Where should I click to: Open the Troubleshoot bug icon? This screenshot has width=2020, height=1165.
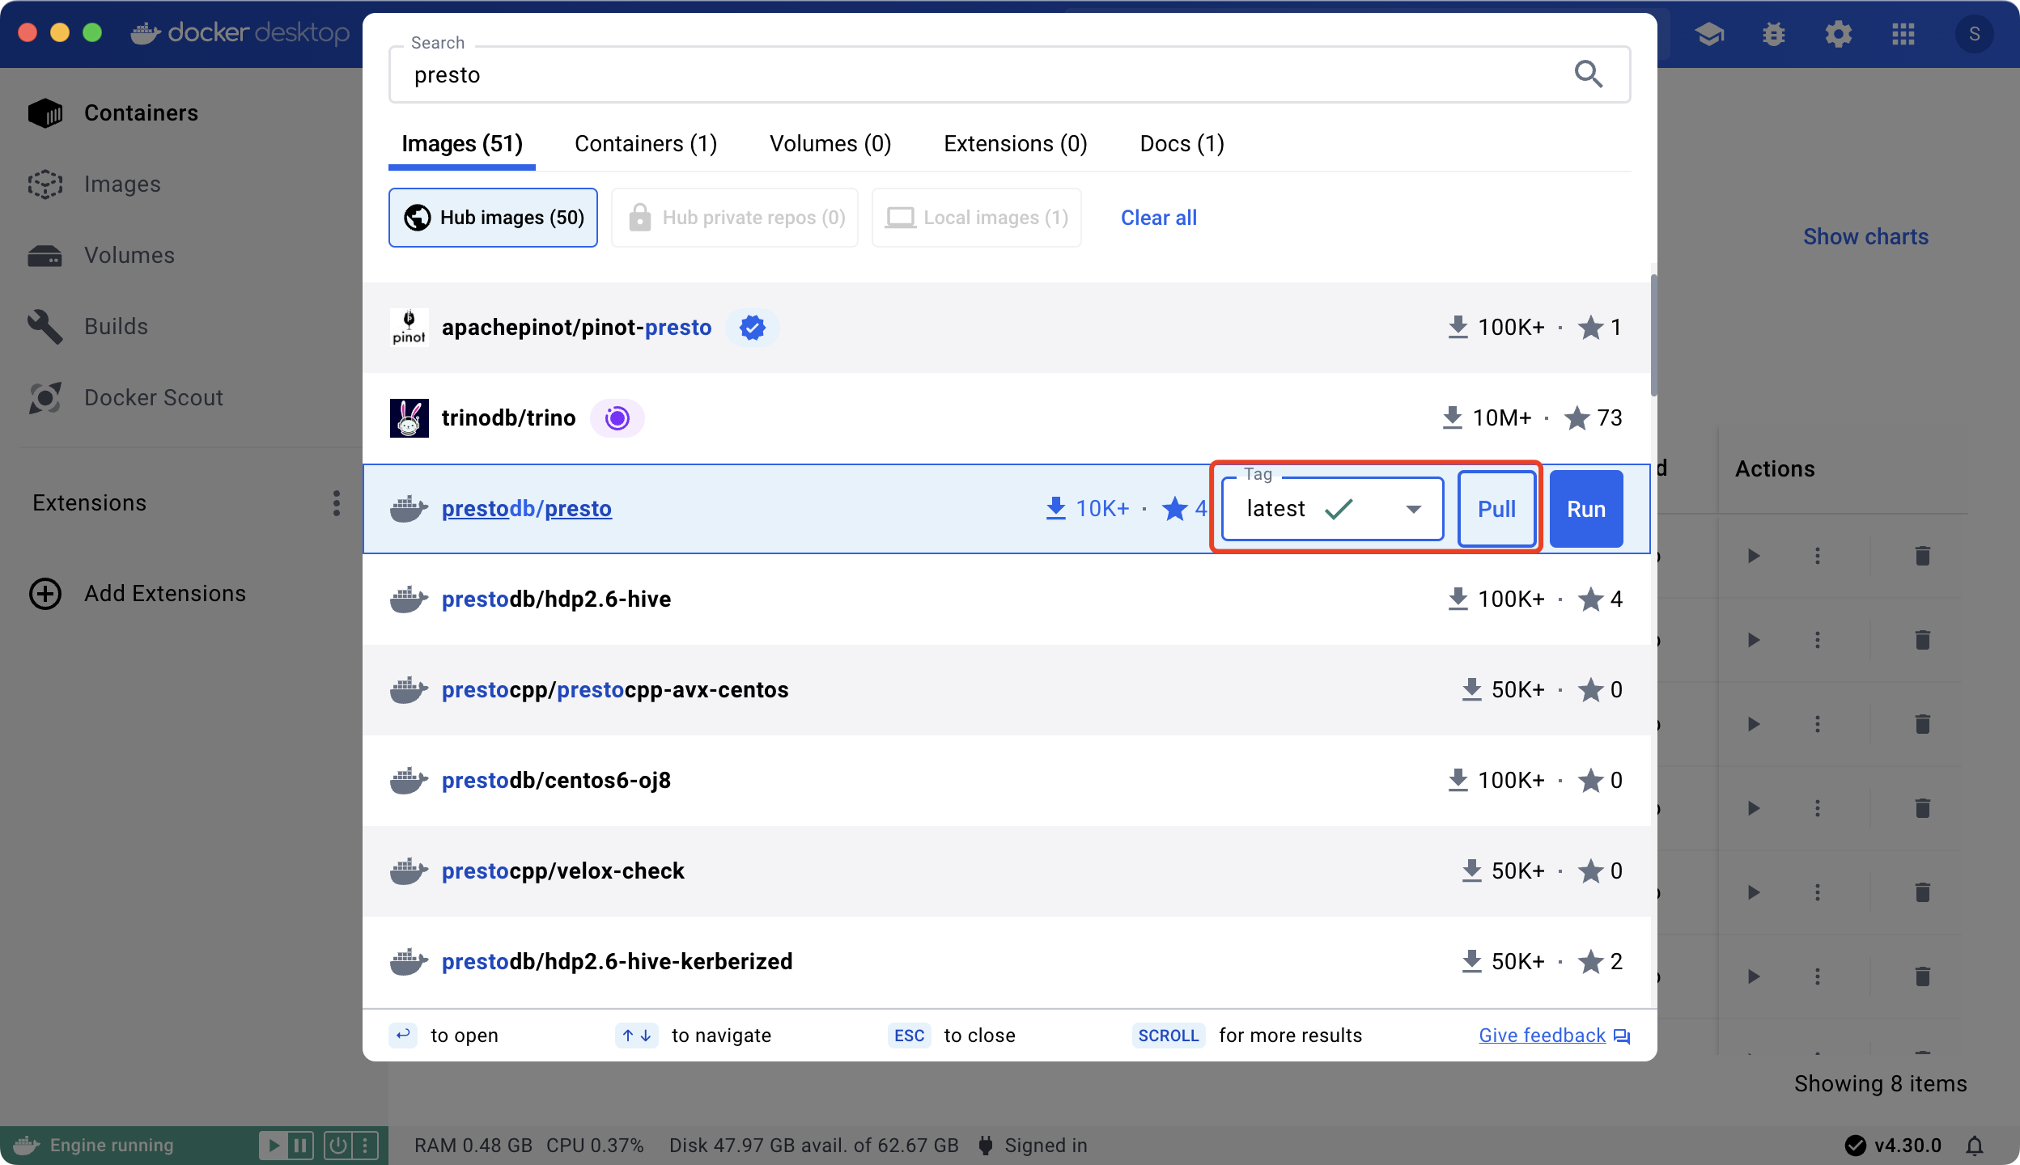coord(1773,34)
